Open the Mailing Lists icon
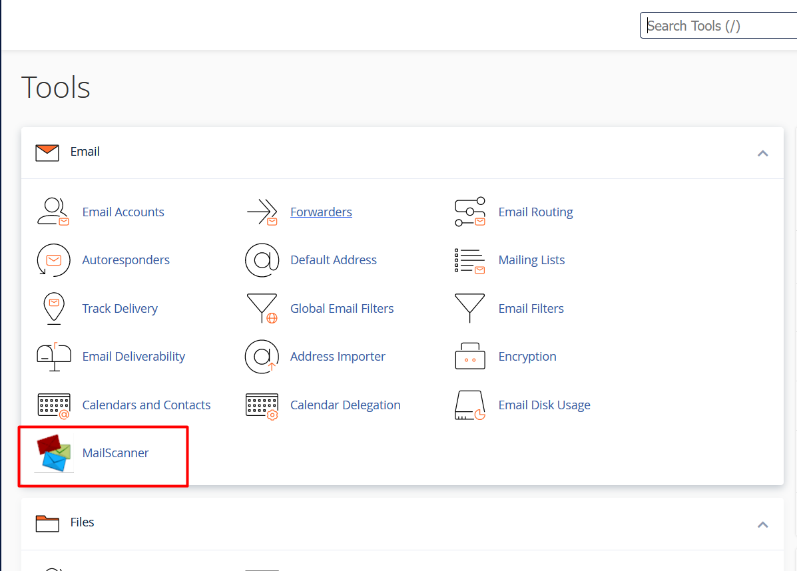This screenshot has width=797, height=571. click(x=469, y=260)
